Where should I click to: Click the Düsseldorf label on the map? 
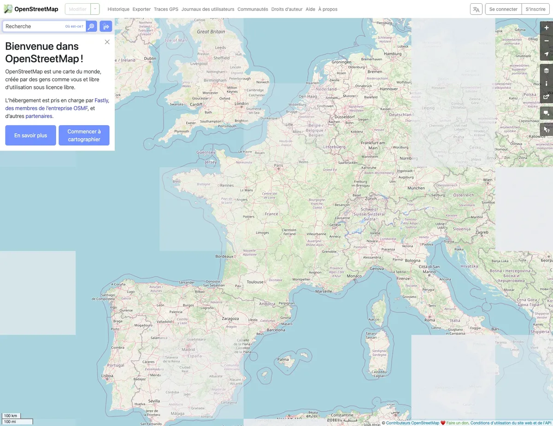345,117
